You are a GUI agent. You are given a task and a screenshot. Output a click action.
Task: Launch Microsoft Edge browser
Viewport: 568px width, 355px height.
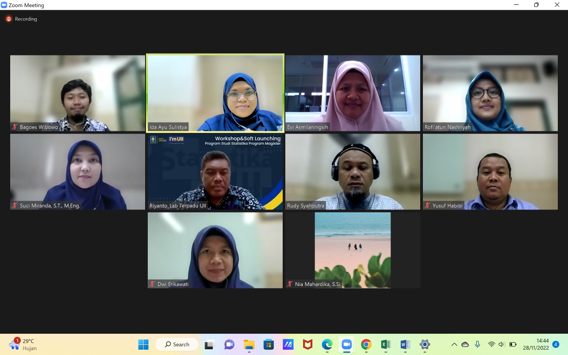(327, 344)
